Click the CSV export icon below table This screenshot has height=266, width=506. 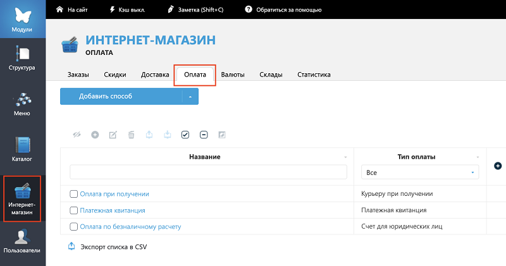tap(71, 246)
